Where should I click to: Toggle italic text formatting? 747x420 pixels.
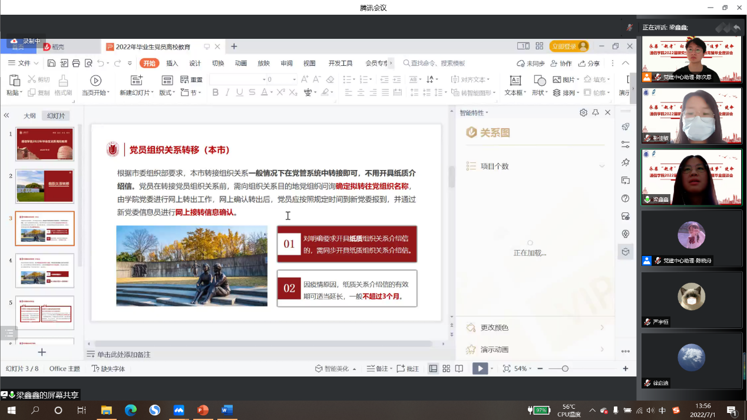point(227,92)
